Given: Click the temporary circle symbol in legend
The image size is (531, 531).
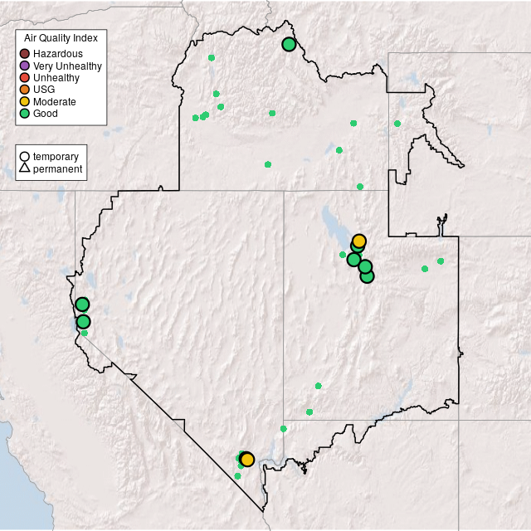Looking at the screenshot, I should point(25,156).
